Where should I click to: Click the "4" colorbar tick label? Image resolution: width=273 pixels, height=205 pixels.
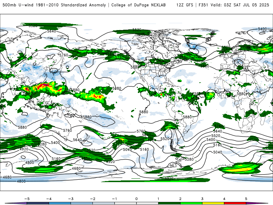coord(224,199)
